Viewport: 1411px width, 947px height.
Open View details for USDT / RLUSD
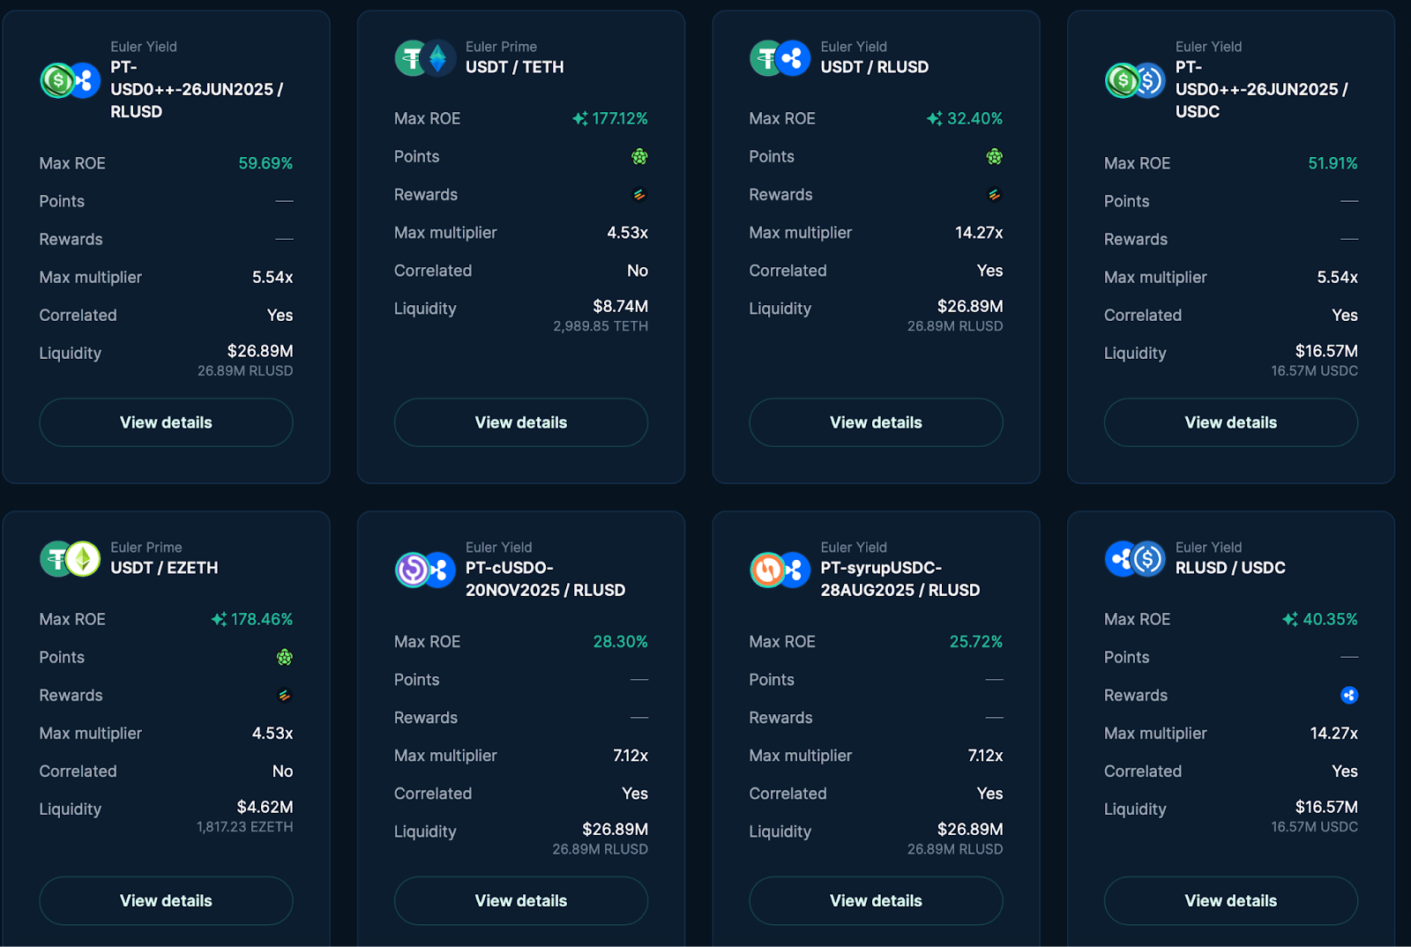pyautogui.click(x=876, y=422)
